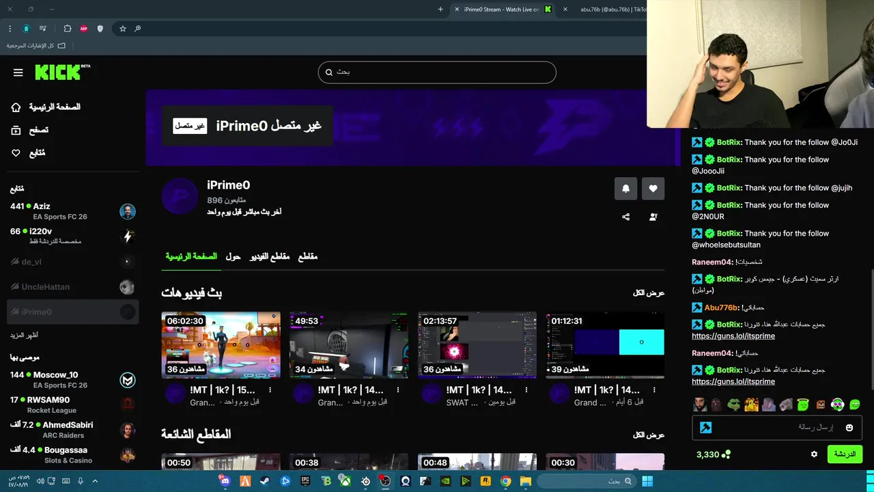This screenshot has height=492, width=874.
Task: Open browser extensions puzzle icon
Action: click(68, 29)
